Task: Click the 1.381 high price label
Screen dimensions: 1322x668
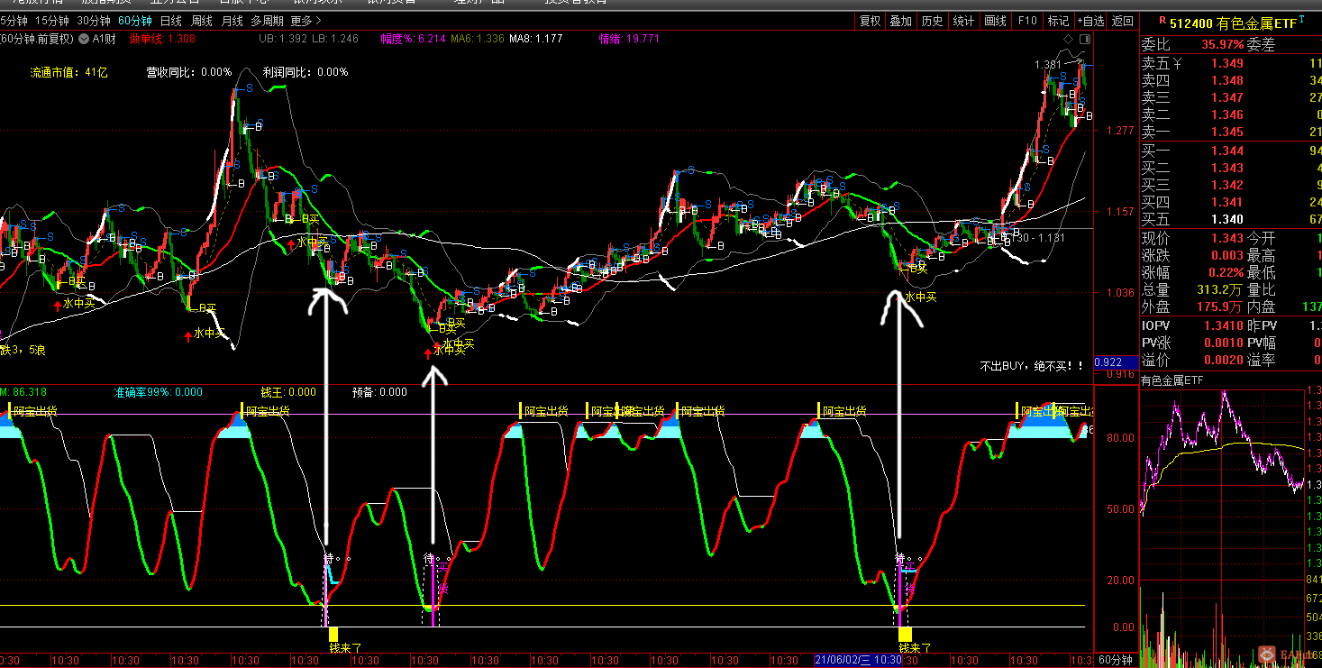Action: [1047, 65]
